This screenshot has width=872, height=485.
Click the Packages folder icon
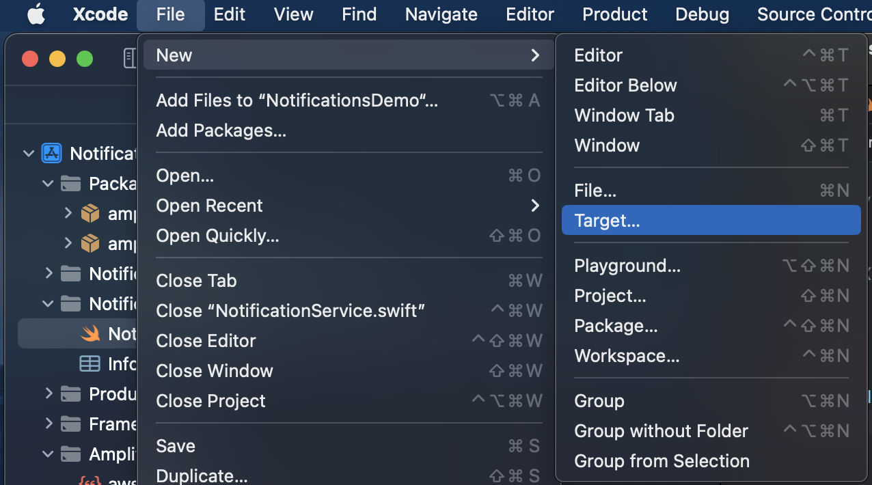70,184
